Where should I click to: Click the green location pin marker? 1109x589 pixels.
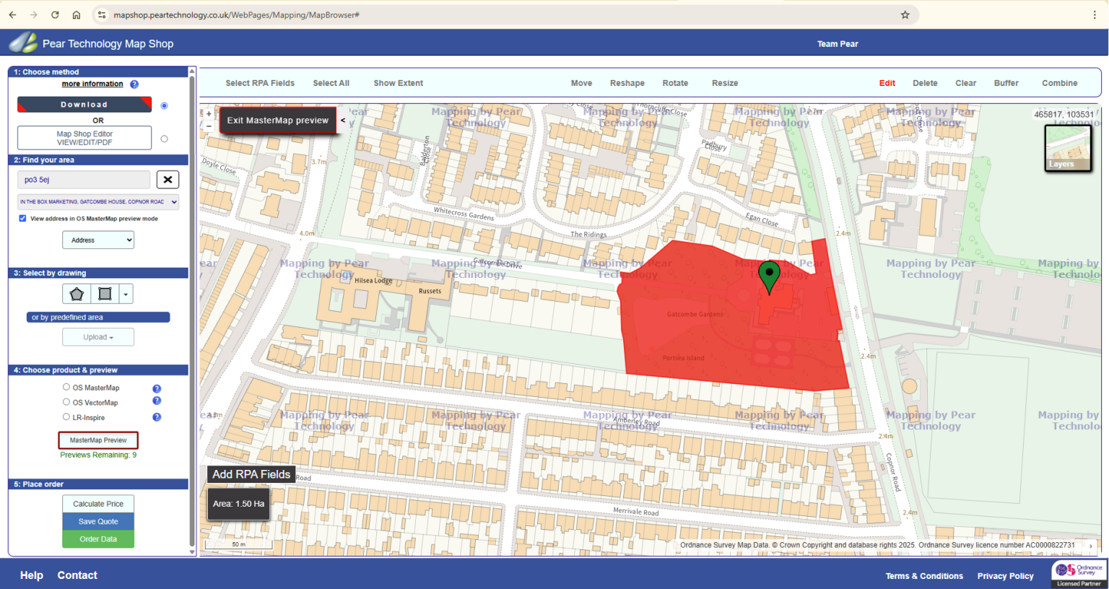pos(769,277)
